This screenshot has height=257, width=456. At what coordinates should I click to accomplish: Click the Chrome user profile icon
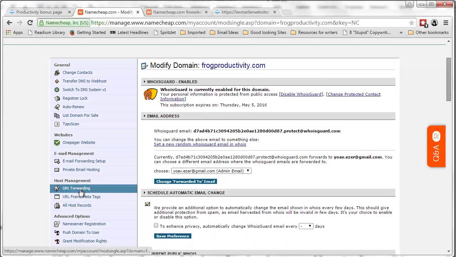coord(410,4)
